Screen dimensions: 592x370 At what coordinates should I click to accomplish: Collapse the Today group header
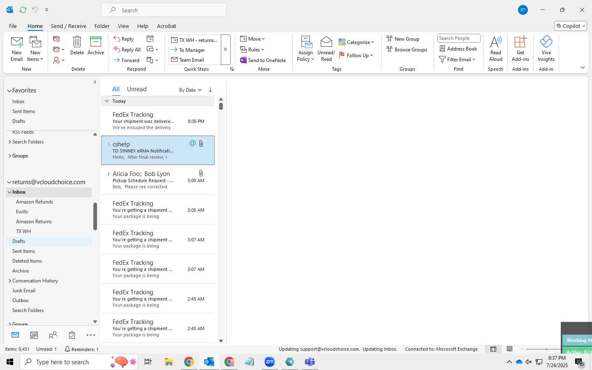tap(107, 101)
